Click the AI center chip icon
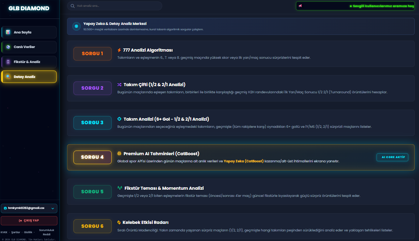The image size is (419, 241). (x=76, y=26)
